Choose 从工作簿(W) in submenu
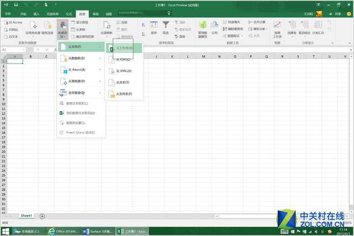 coord(124,48)
